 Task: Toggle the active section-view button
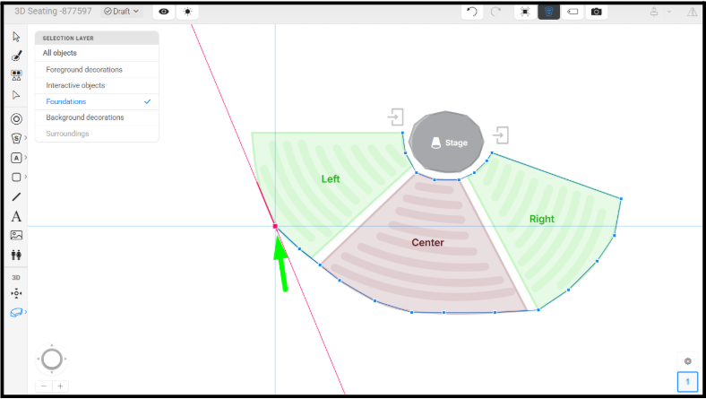click(549, 12)
